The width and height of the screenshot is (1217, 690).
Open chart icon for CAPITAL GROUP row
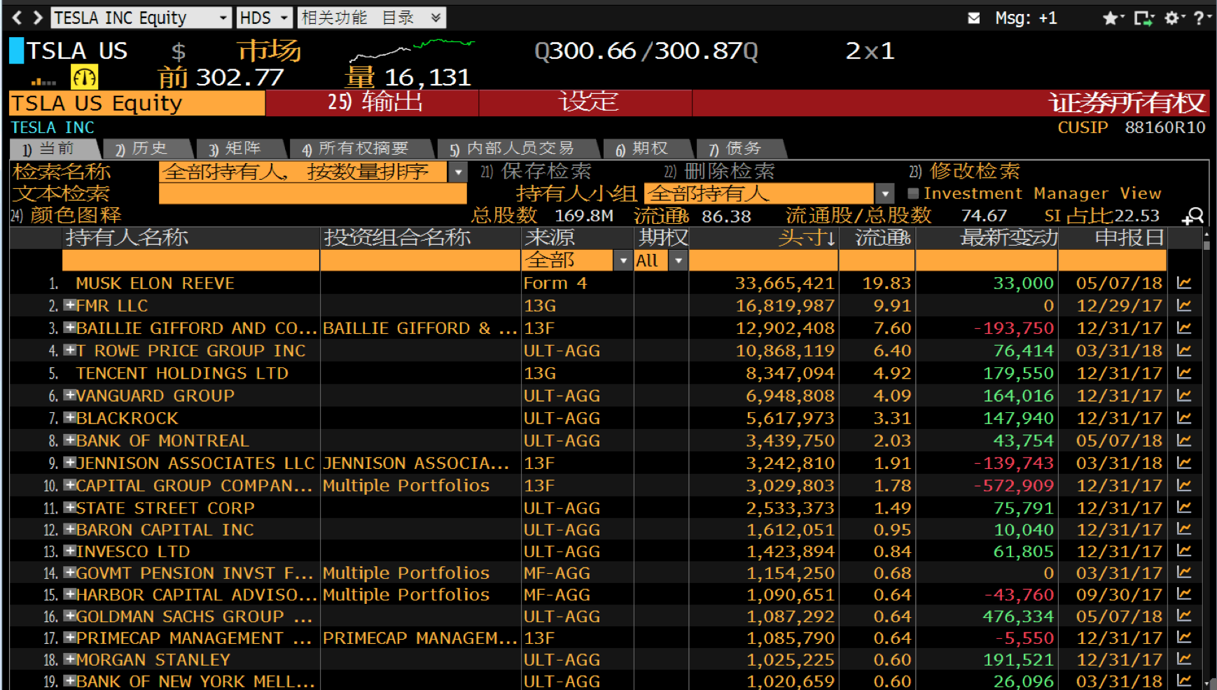[x=1184, y=485]
